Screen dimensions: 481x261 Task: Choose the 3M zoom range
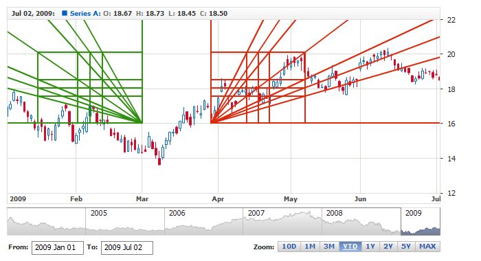click(x=329, y=247)
